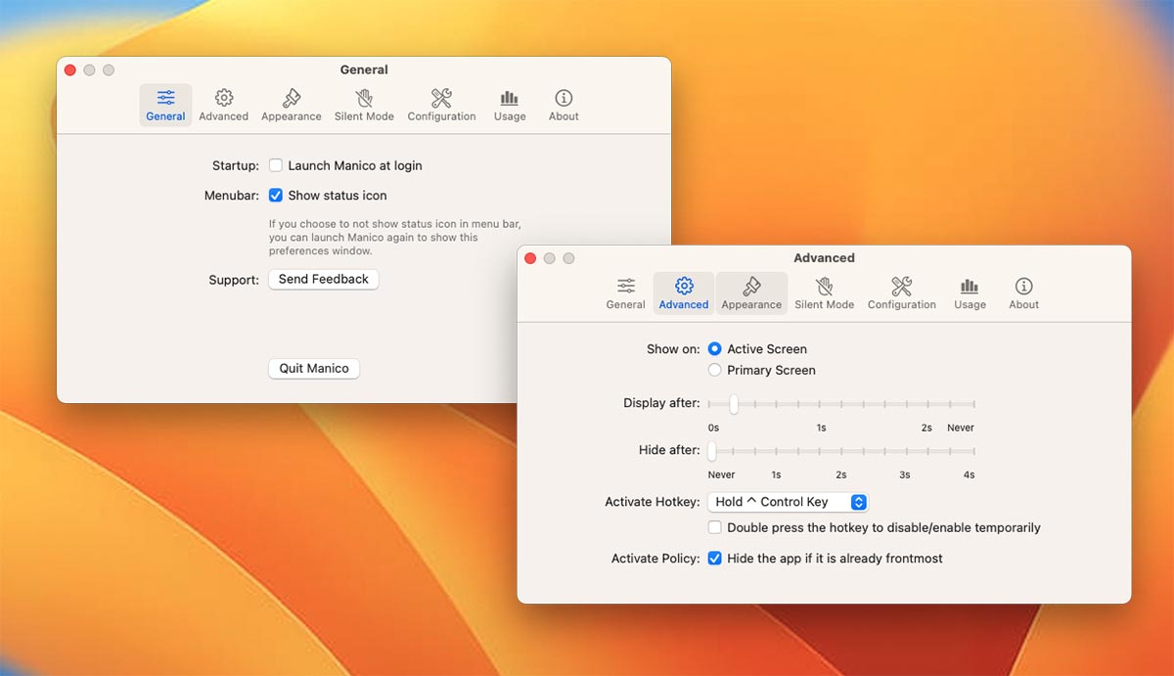Viewport: 1174px width, 676px height.
Task: Uncheck Show status icon checkbox
Action: tap(276, 196)
